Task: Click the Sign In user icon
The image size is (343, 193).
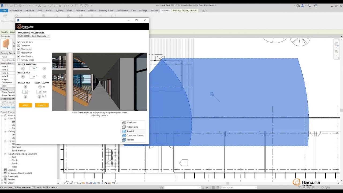Action: [303, 6]
